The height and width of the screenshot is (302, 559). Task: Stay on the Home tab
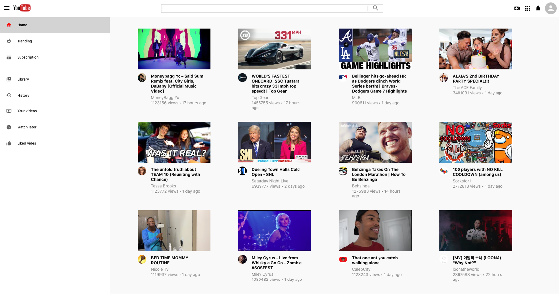click(x=22, y=25)
